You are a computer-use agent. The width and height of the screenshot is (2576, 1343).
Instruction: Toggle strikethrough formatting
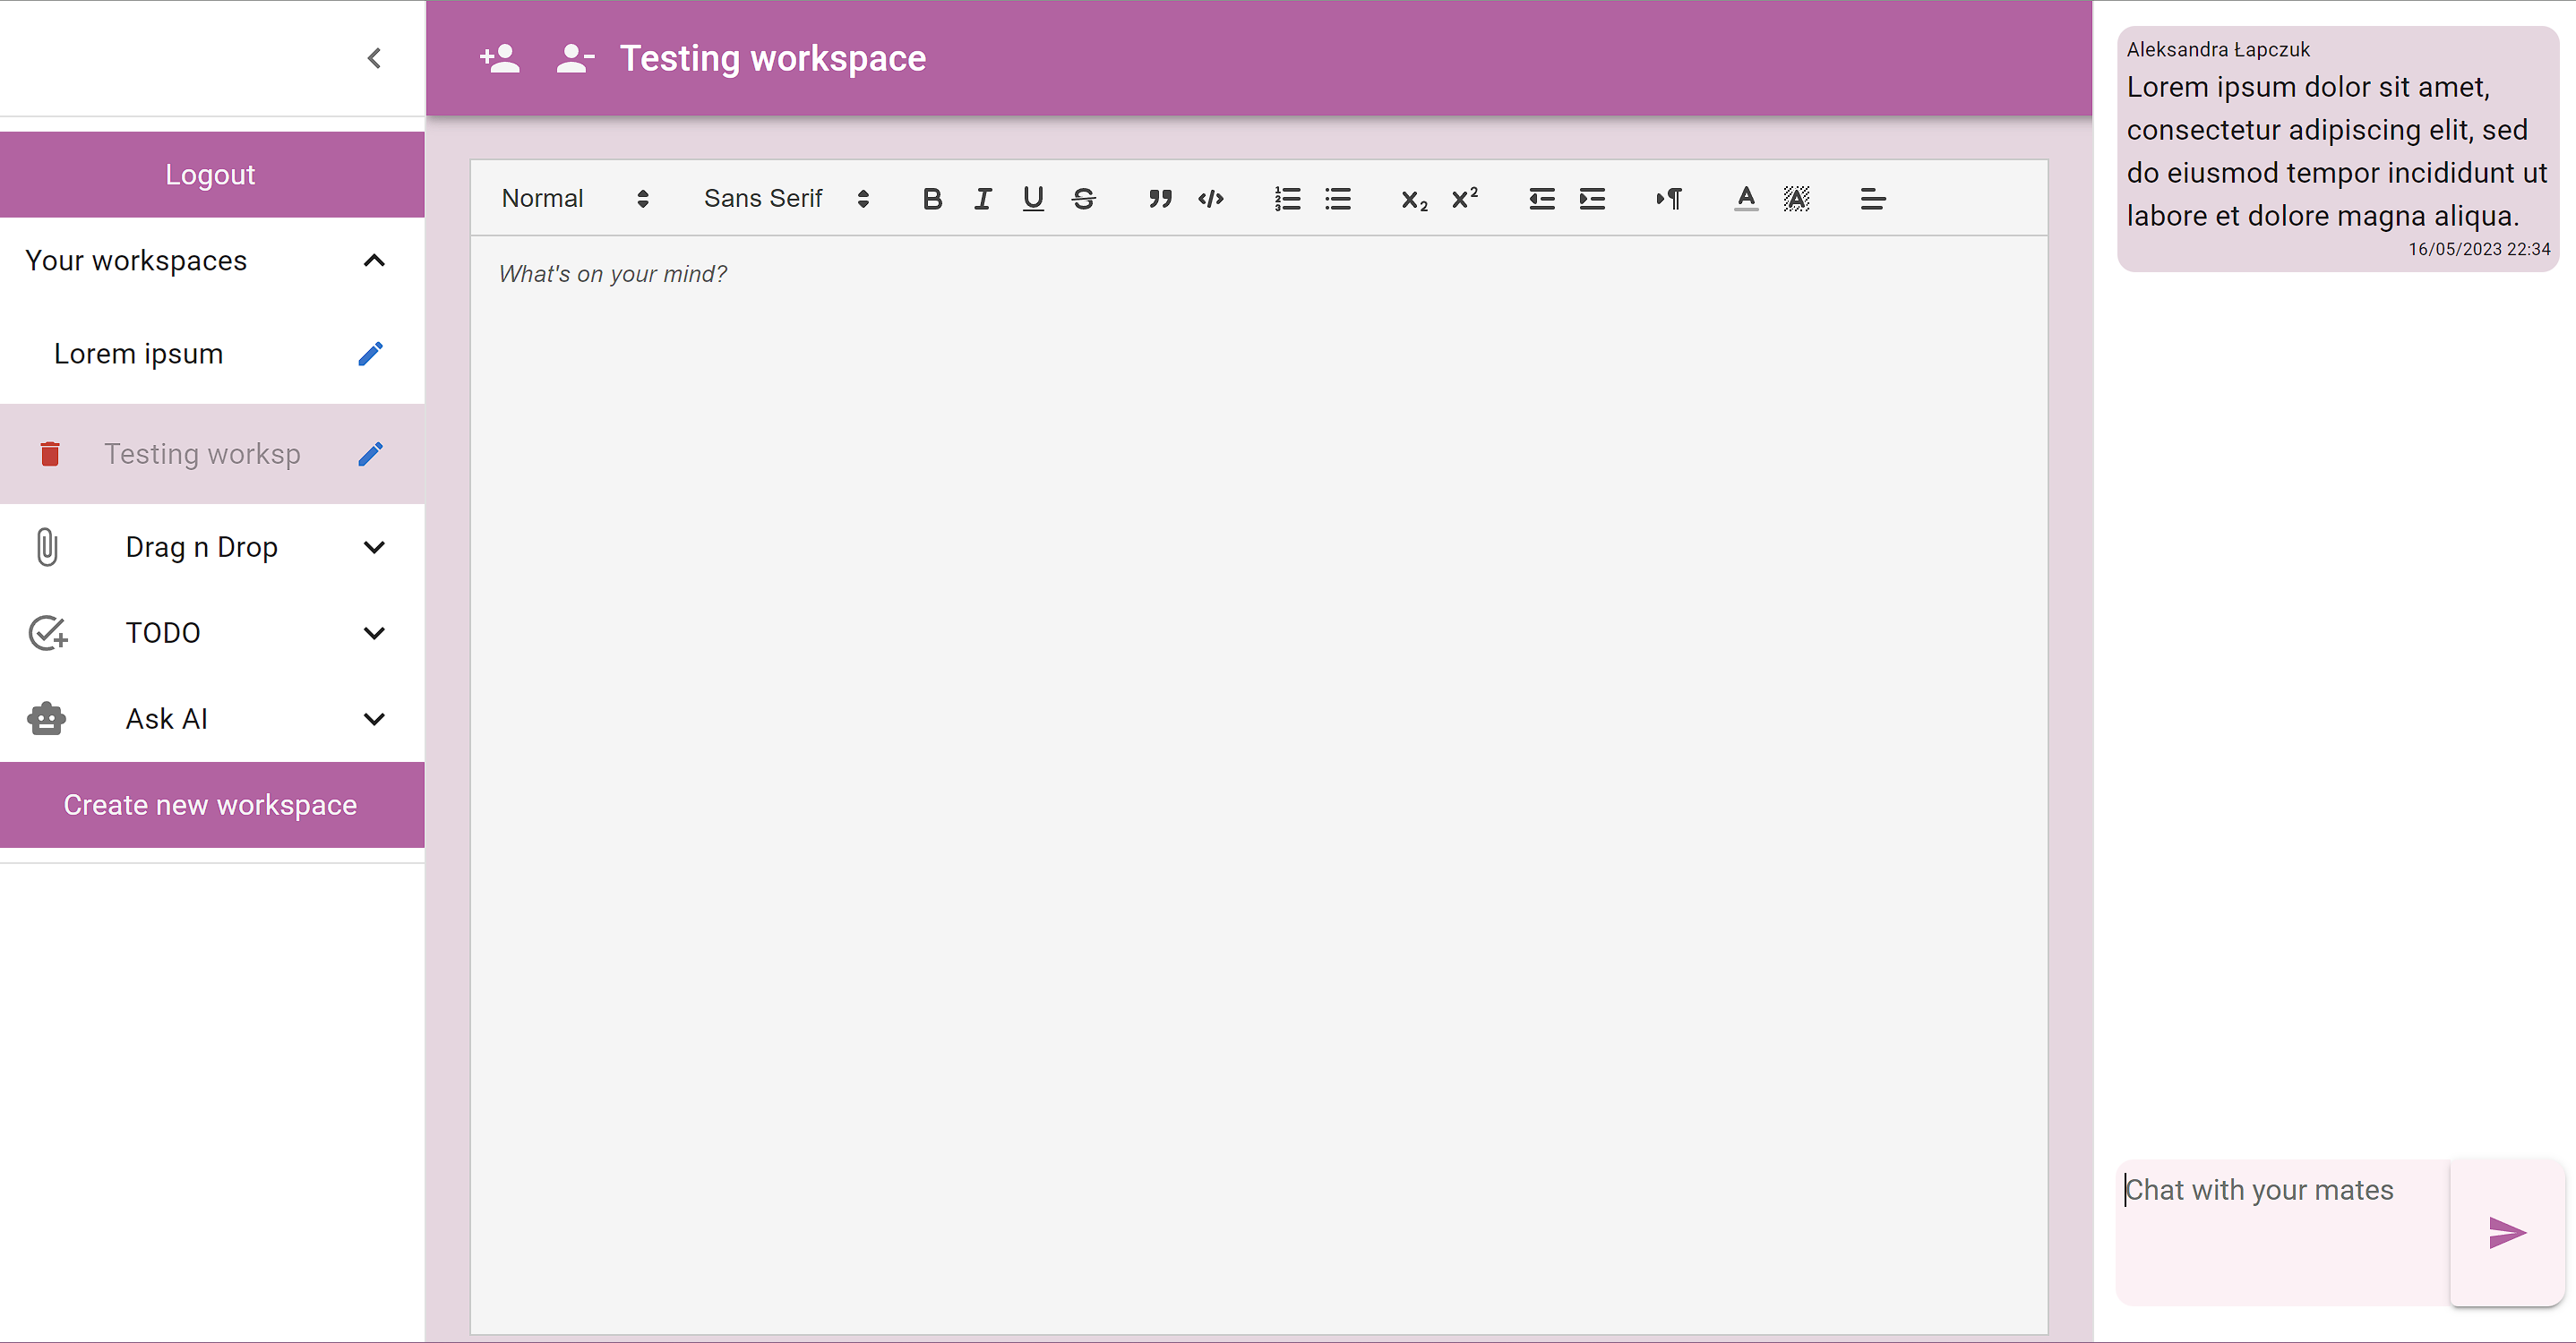pos(1084,199)
